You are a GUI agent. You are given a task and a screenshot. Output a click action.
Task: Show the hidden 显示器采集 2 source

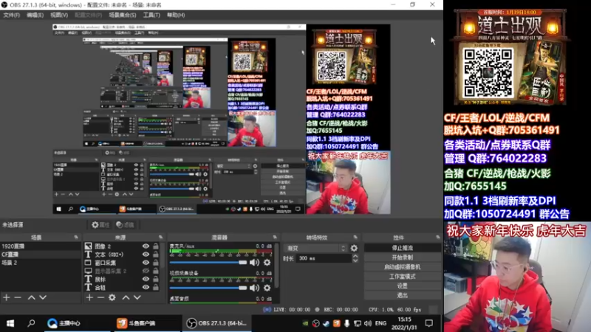tap(146, 271)
